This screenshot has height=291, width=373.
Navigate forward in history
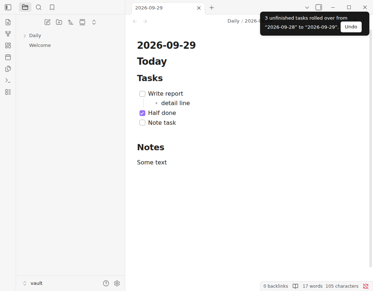pyautogui.click(x=145, y=21)
